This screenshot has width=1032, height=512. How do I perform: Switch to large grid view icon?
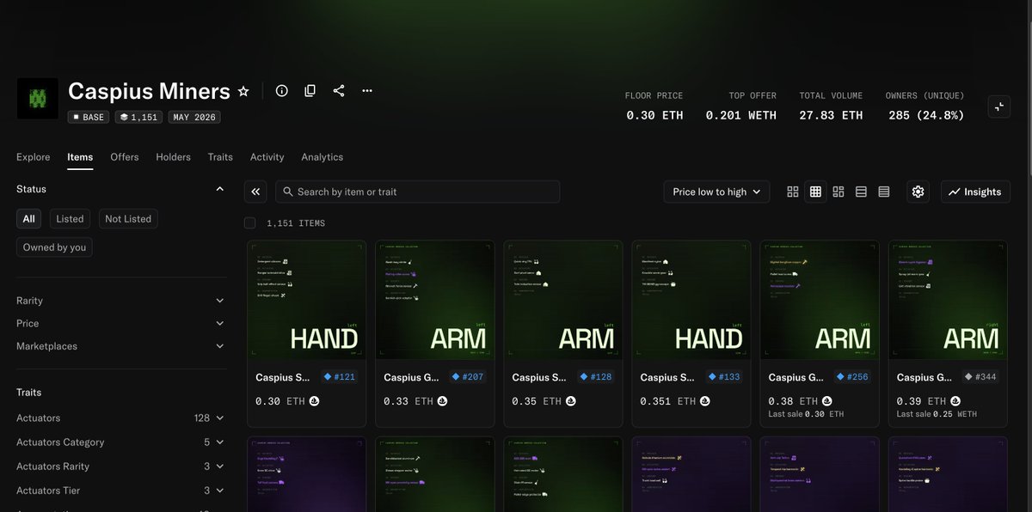coord(793,192)
